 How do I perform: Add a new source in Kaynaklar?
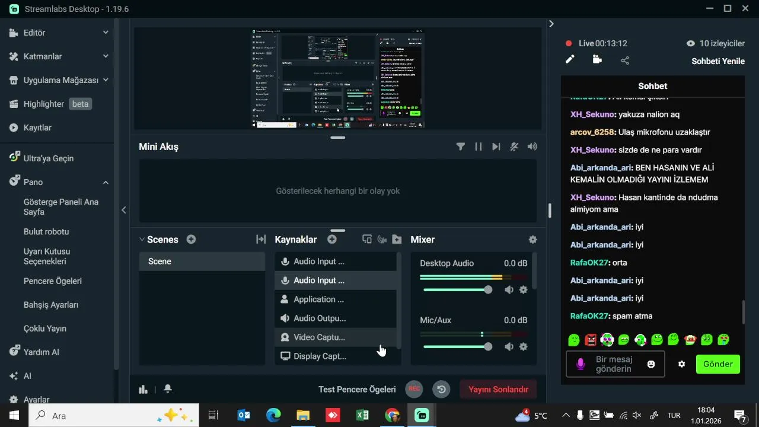click(x=332, y=240)
